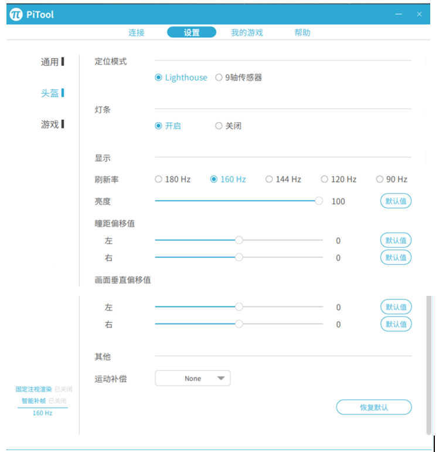Click the 画面垂直偏移值 右 slider handle
Screen dimensions: 446x452
point(239,324)
